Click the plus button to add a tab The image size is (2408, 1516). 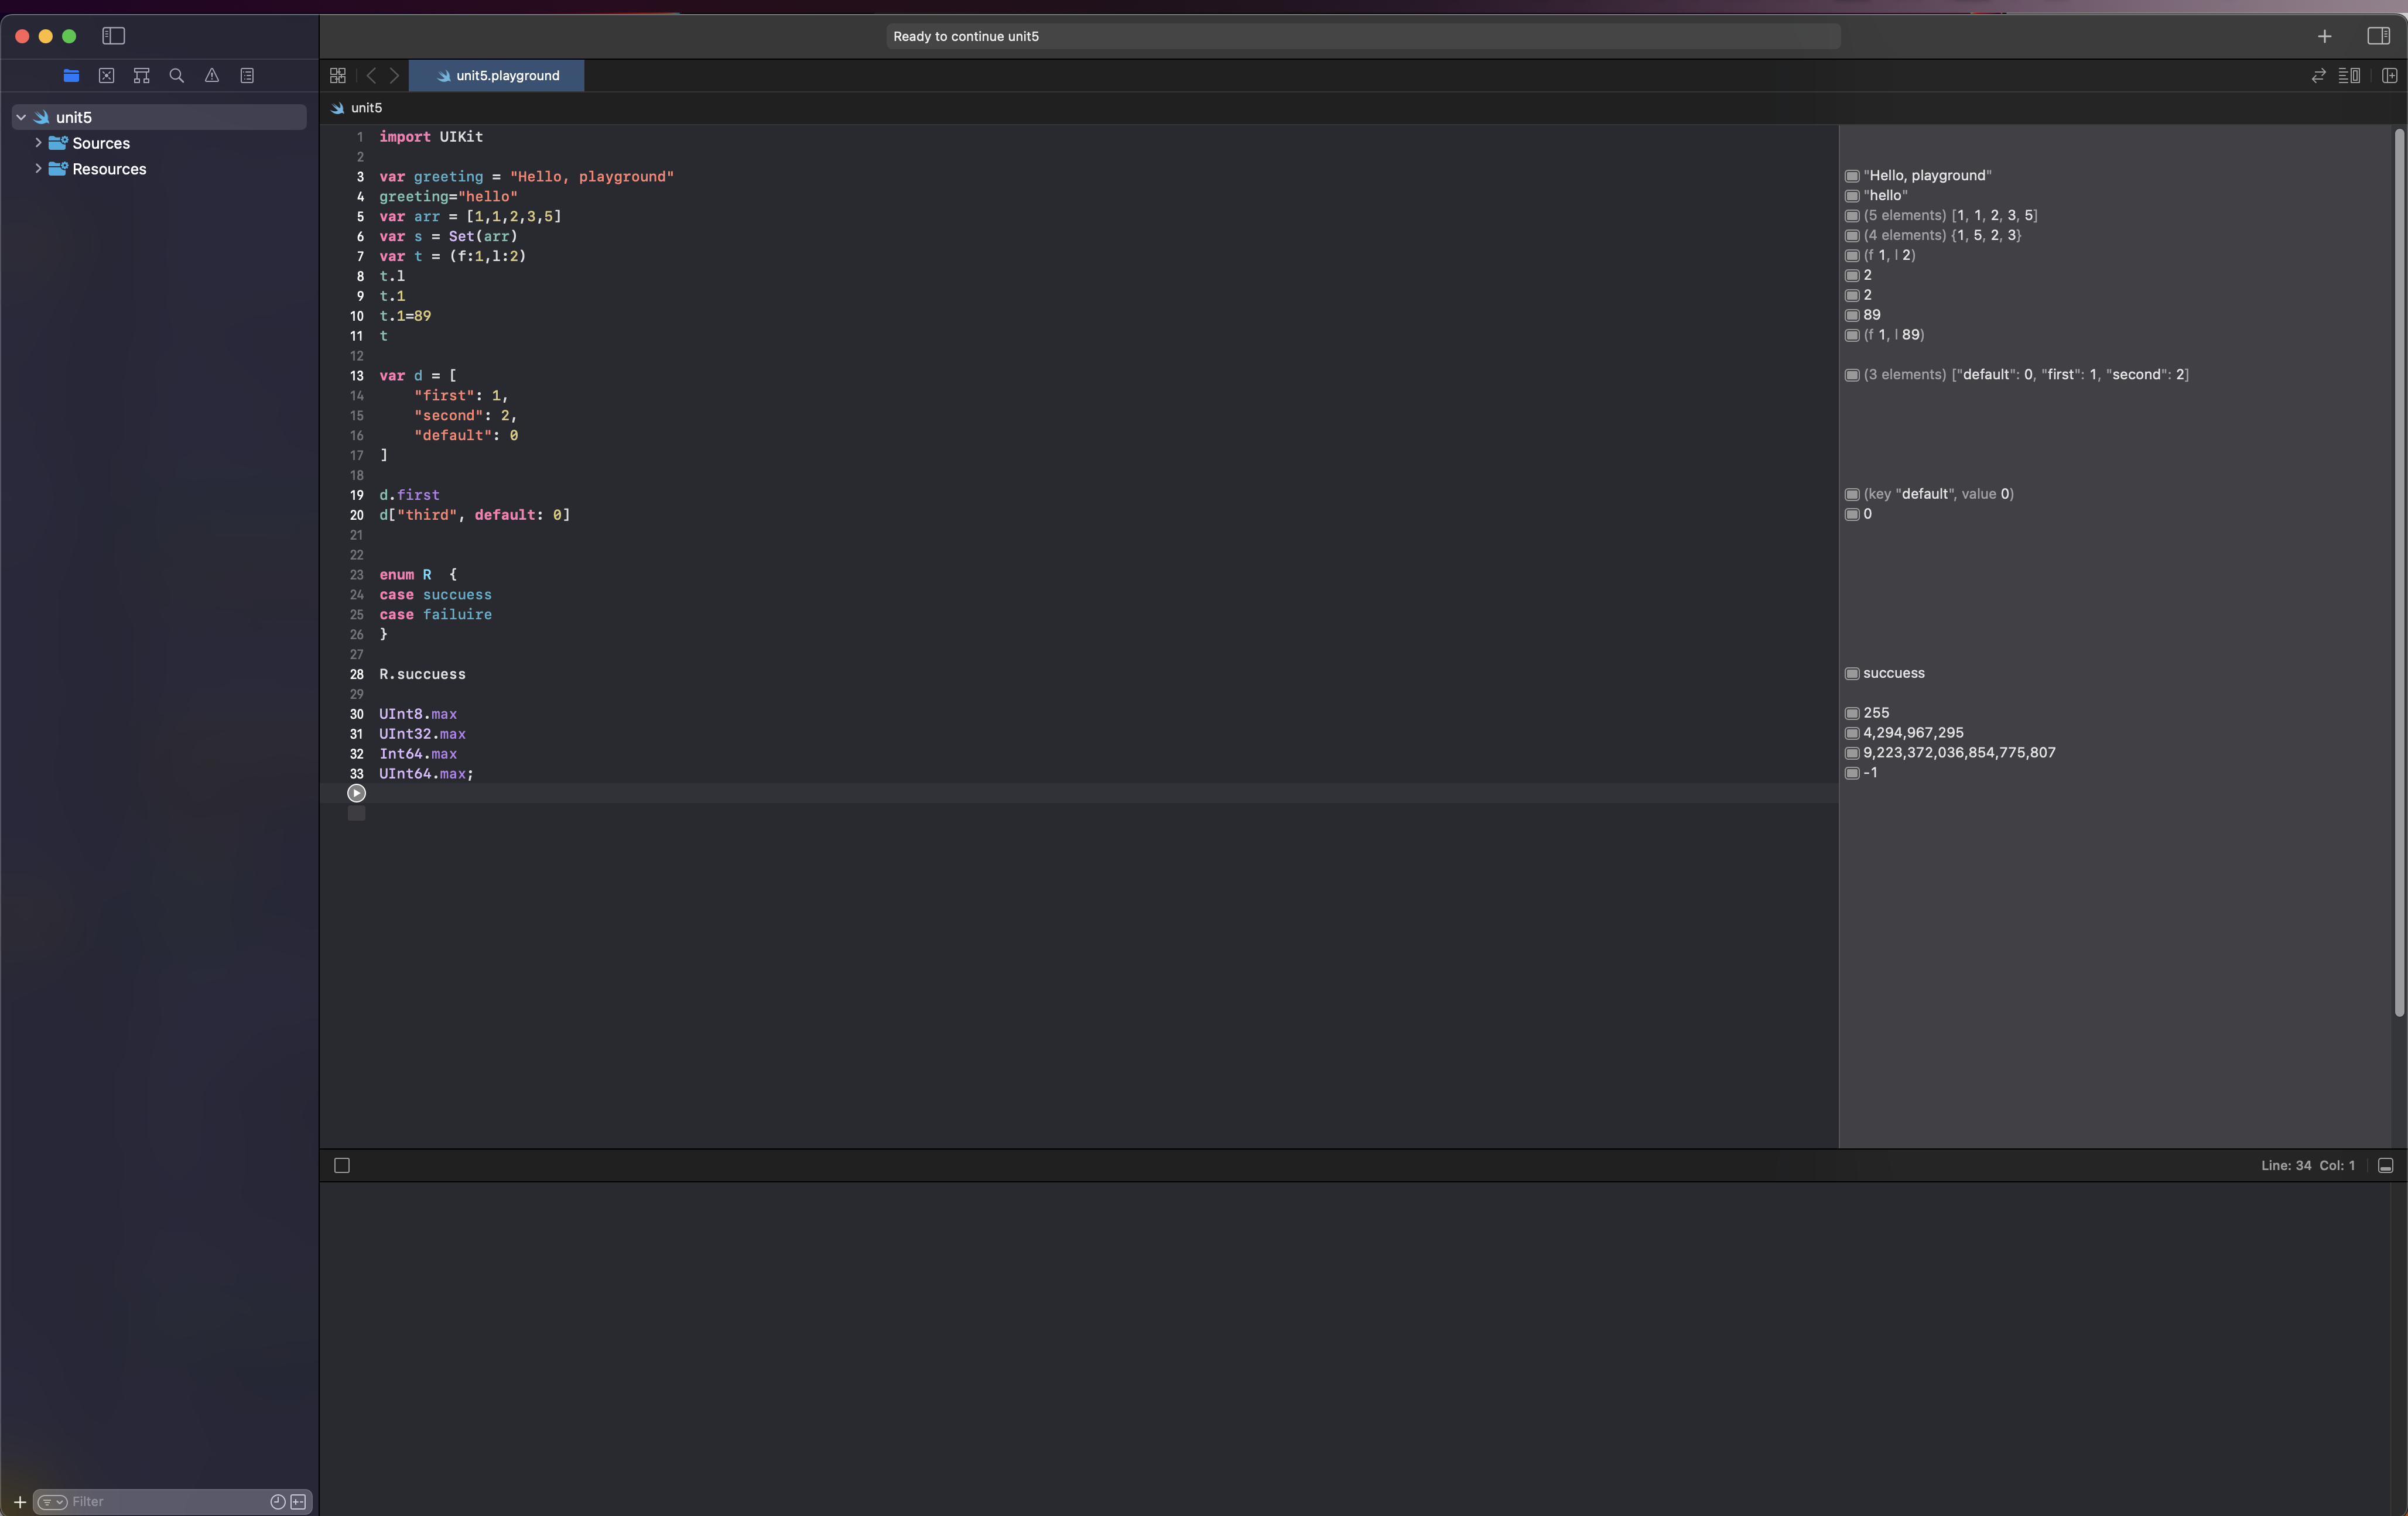[2324, 36]
